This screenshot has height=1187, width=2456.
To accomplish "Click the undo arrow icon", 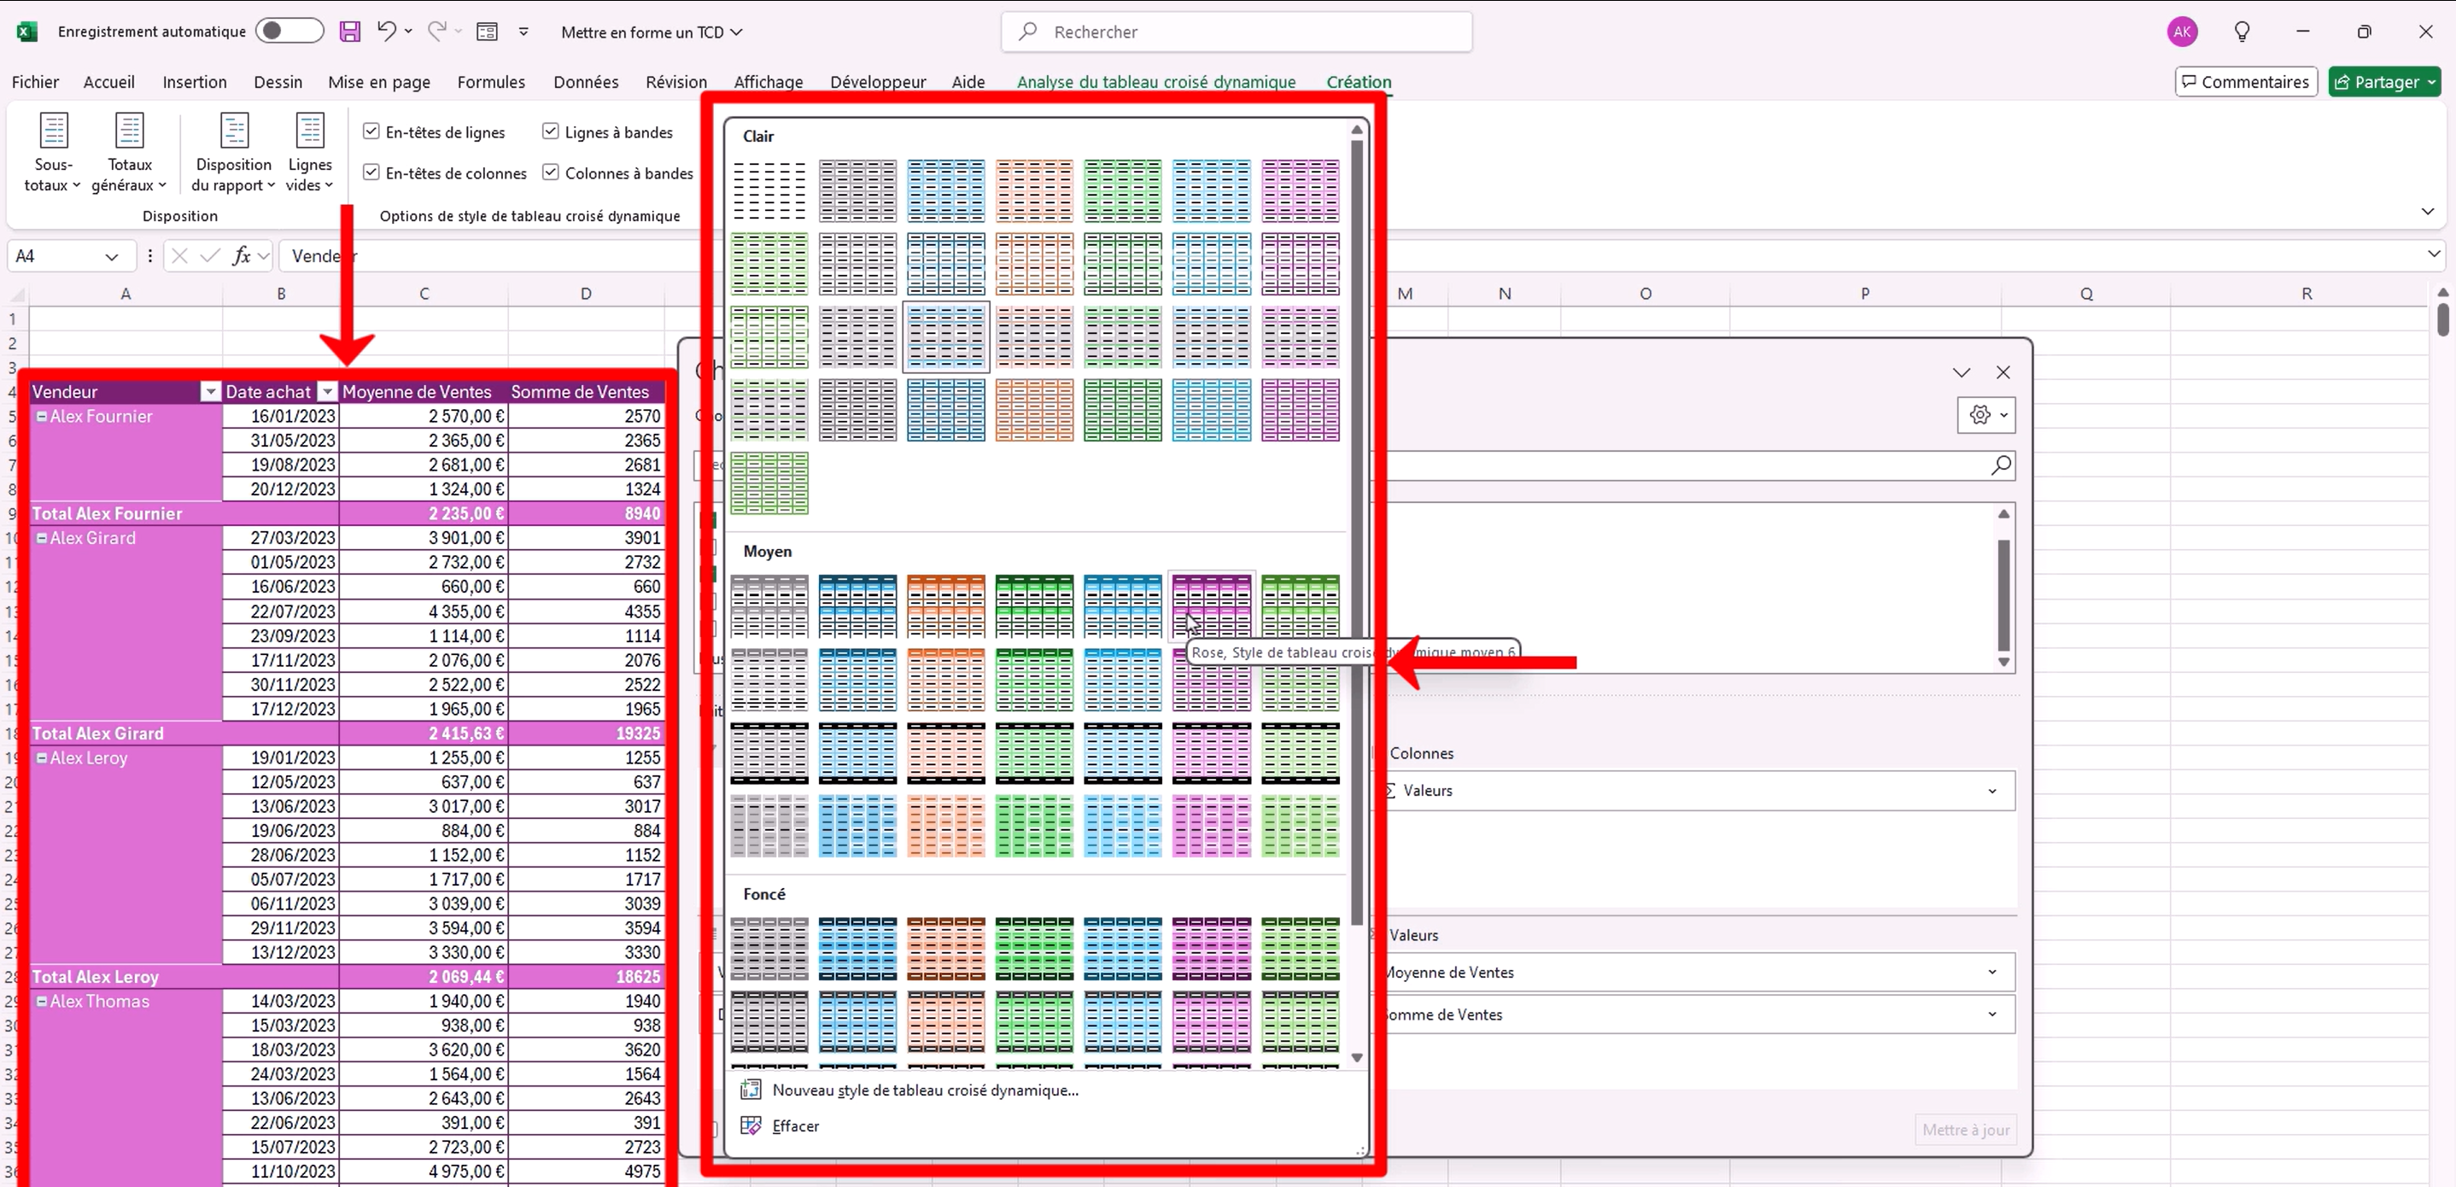I will pyautogui.click(x=386, y=32).
